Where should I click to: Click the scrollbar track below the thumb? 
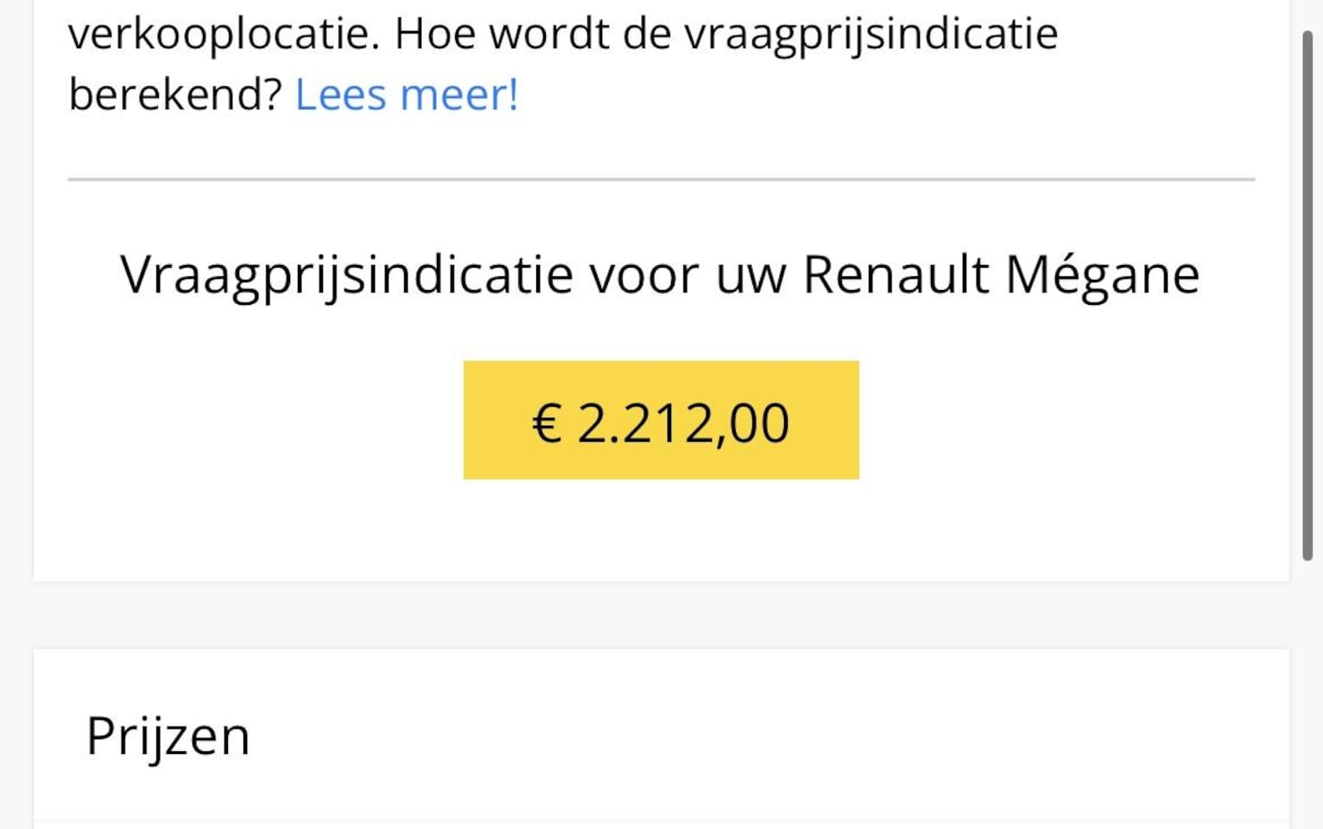click(x=1307, y=691)
